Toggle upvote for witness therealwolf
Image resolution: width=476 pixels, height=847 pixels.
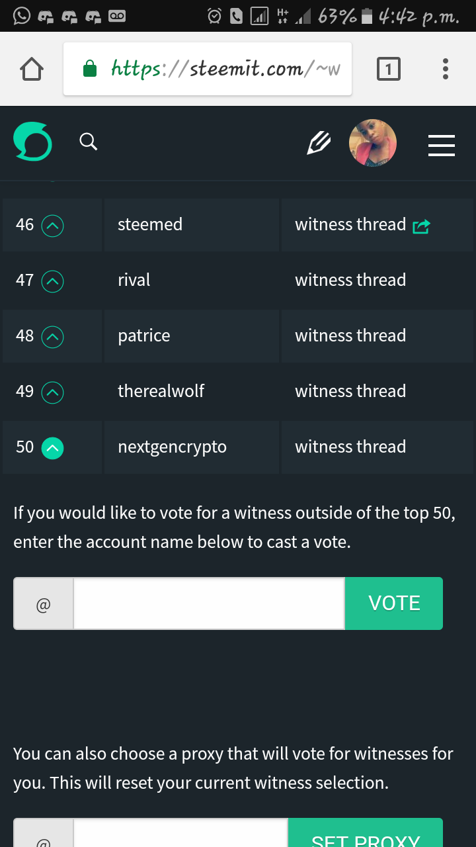pos(53,393)
